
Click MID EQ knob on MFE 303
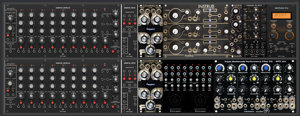coord(290,78)
